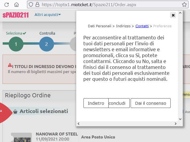Click the Area Posto Unico label
The image size is (190, 142).
[x=98, y=137]
